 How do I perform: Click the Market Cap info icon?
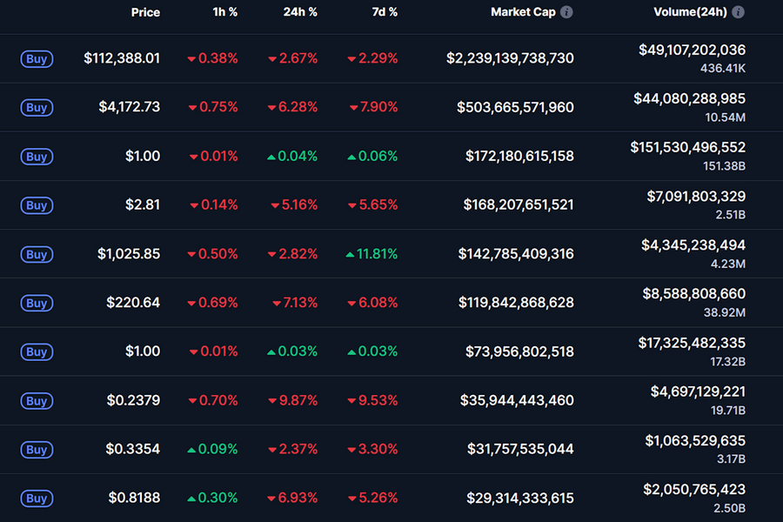pyautogui.click(x=566, y=12)
